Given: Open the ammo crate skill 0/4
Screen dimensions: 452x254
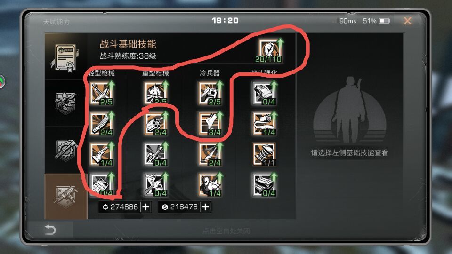Looking at the screenshot, I should pyautogui.click(x=264, y=185).
